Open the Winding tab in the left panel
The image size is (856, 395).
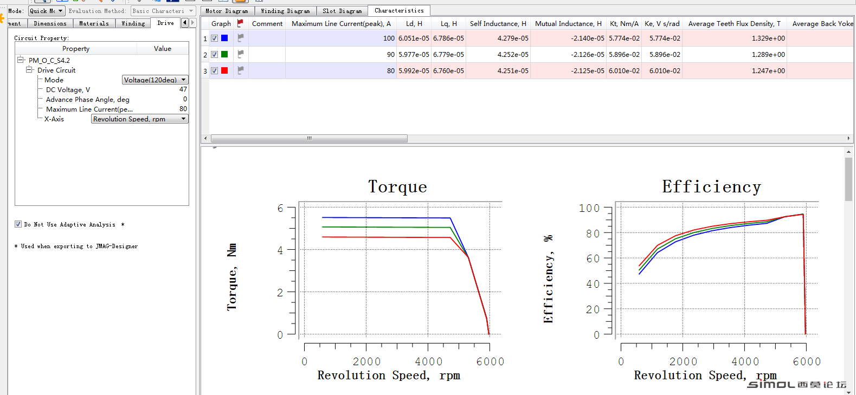[133, 23]
